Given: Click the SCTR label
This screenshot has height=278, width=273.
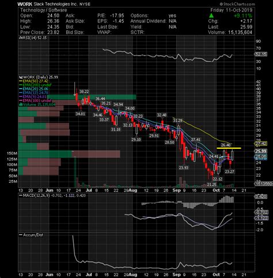Looking at the screenshot, I should click(x=137, y=32).
